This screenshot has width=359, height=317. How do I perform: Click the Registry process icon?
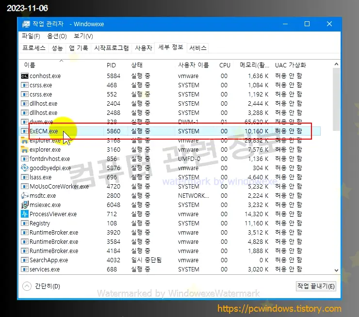tap(24, 223)
